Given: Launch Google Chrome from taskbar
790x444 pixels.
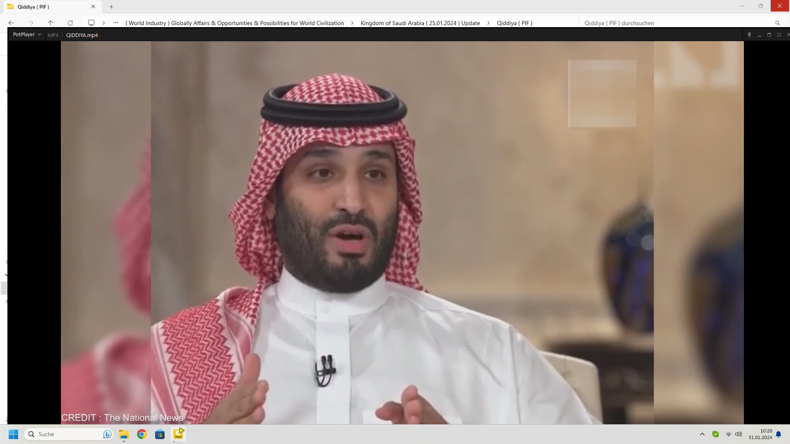Looking at the screenshot, I should (142, 434).
